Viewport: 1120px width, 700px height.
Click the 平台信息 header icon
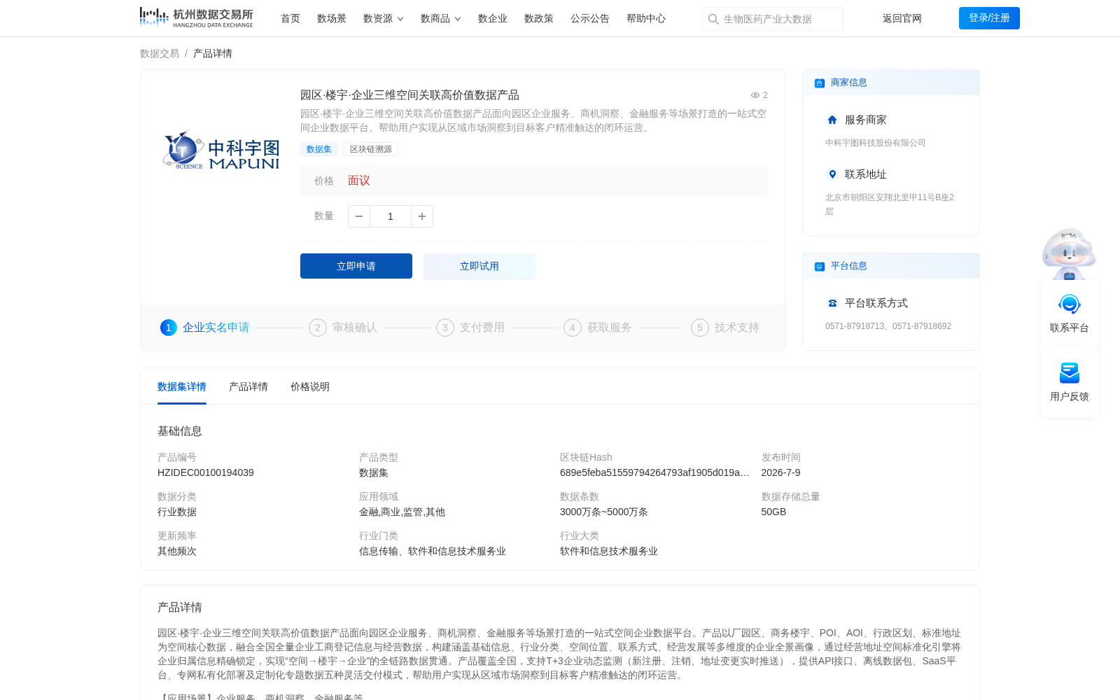tap(820, 266)
